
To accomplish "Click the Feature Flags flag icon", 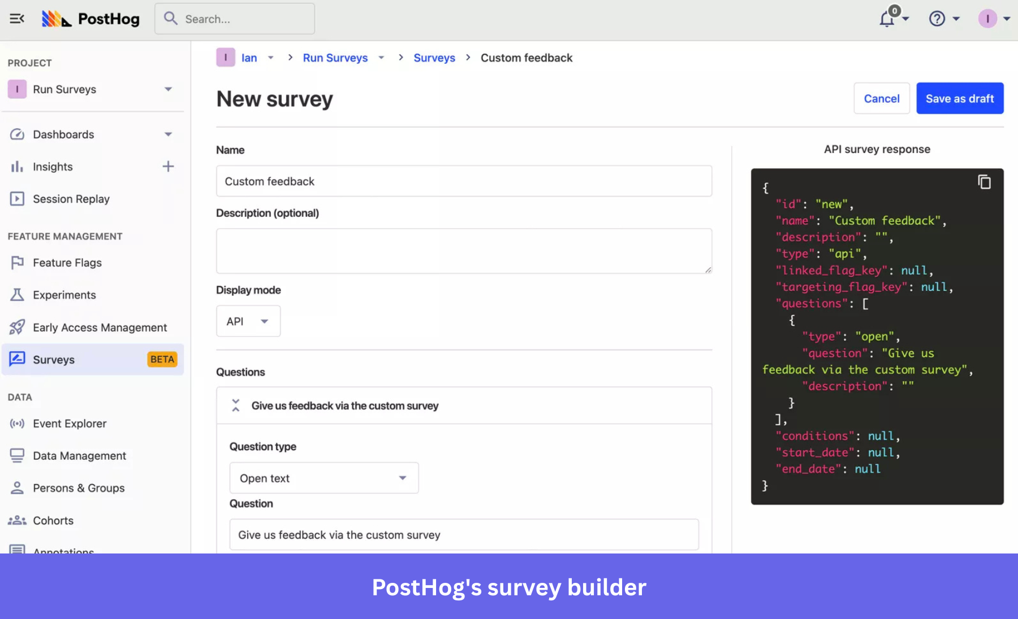I will point(18,263).
